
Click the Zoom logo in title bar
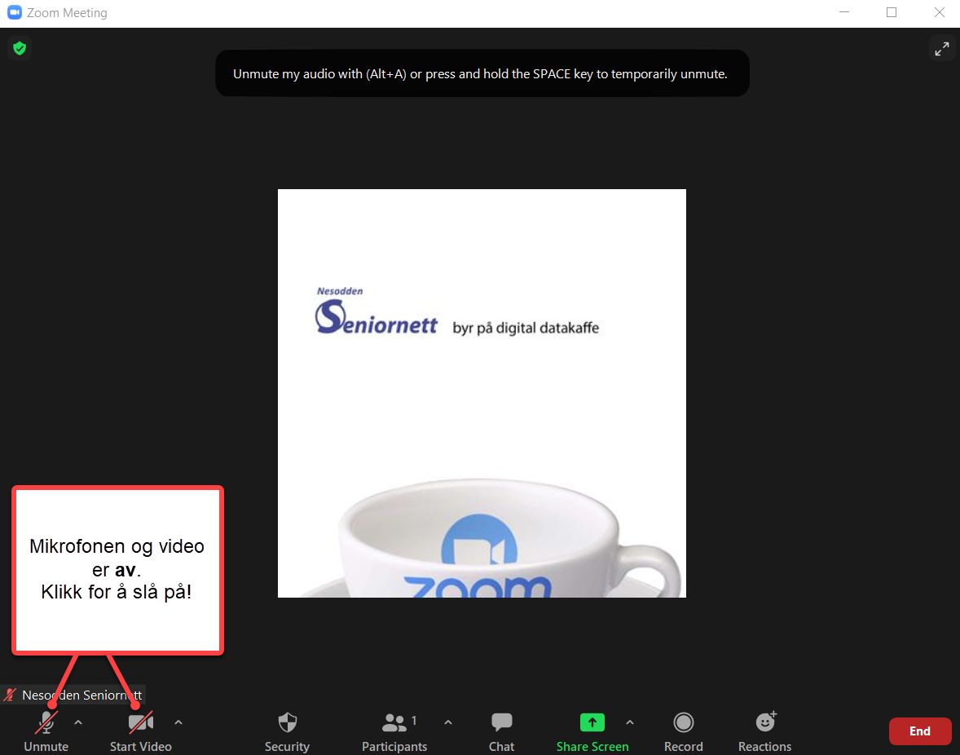click(14, 13)
